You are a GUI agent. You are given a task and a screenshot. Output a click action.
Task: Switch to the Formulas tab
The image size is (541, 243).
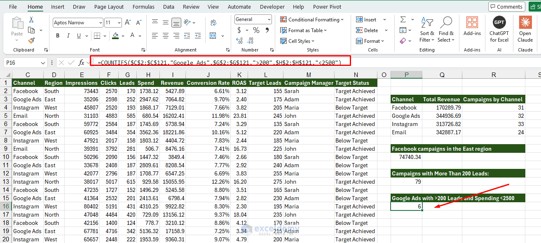144,7
